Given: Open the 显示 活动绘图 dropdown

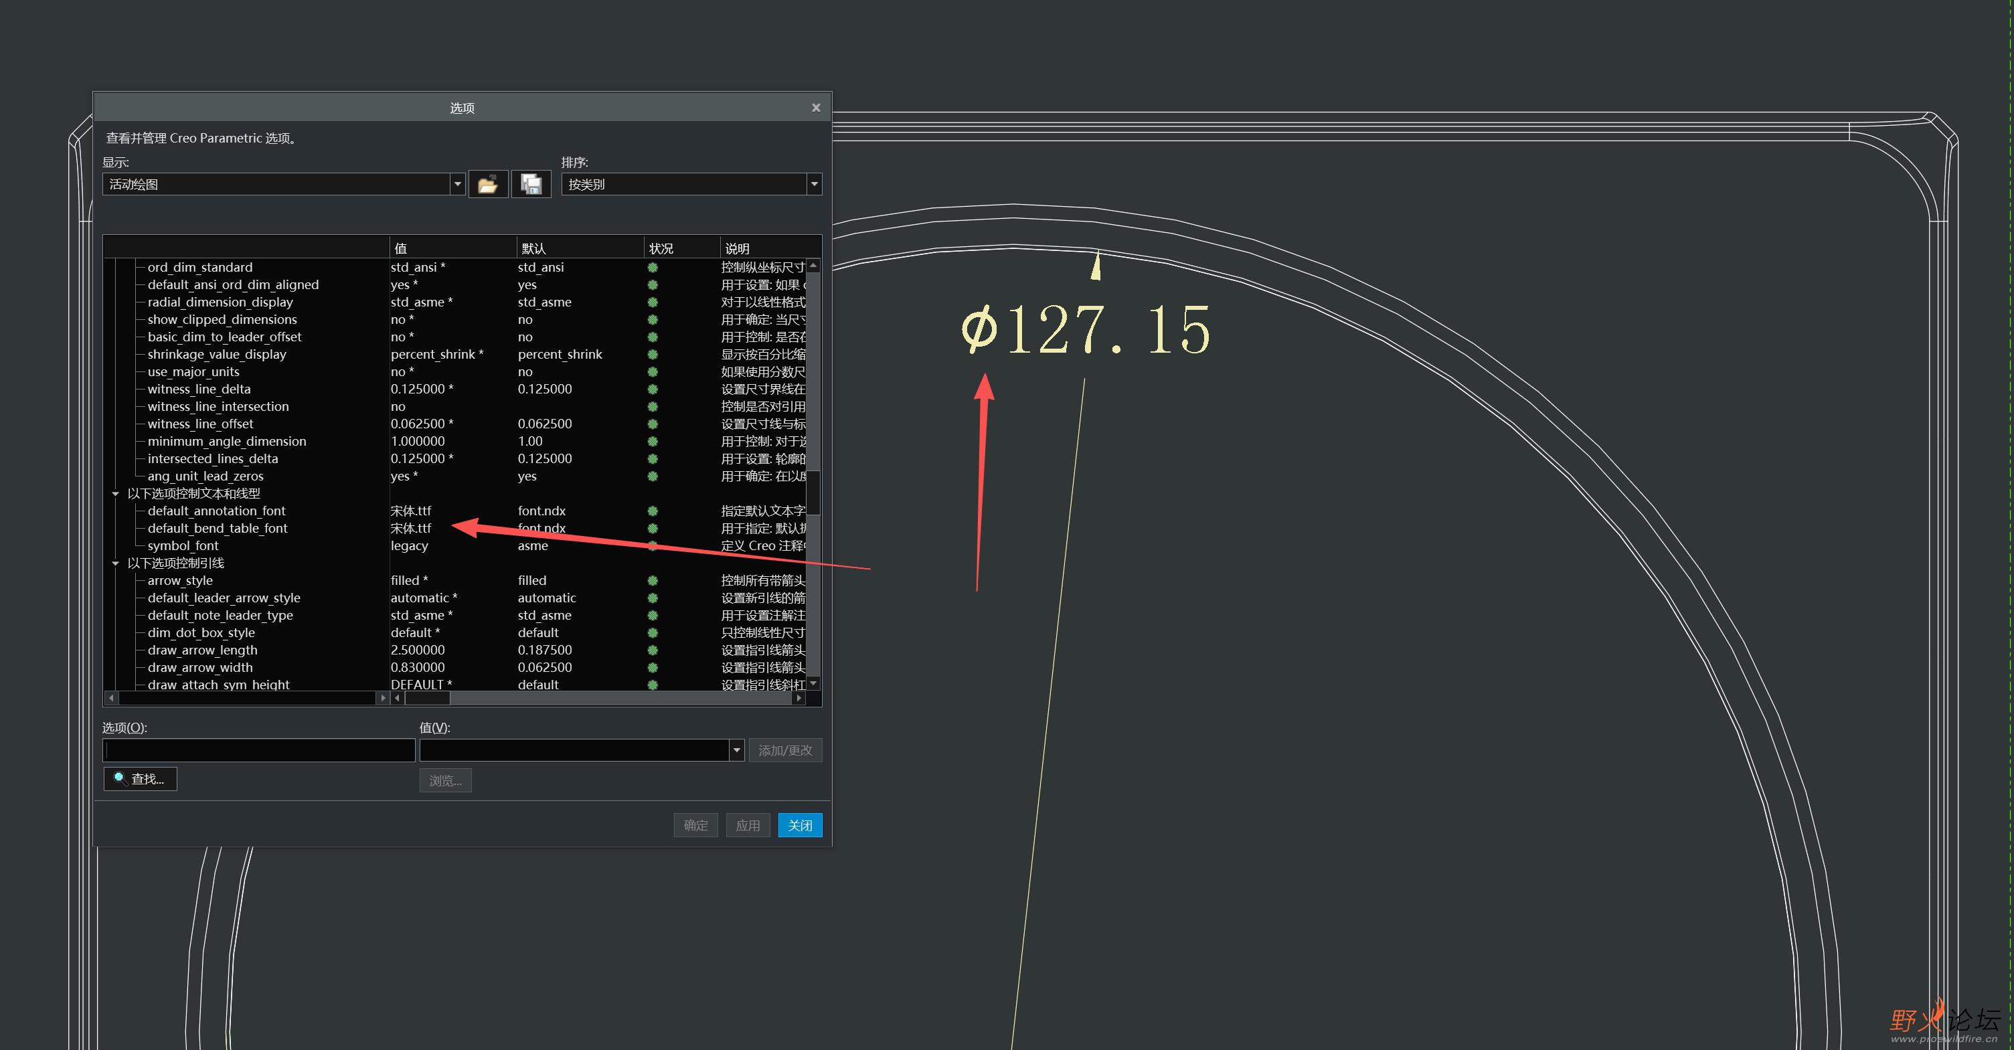Looking at the screenshot, I should 457,185.
